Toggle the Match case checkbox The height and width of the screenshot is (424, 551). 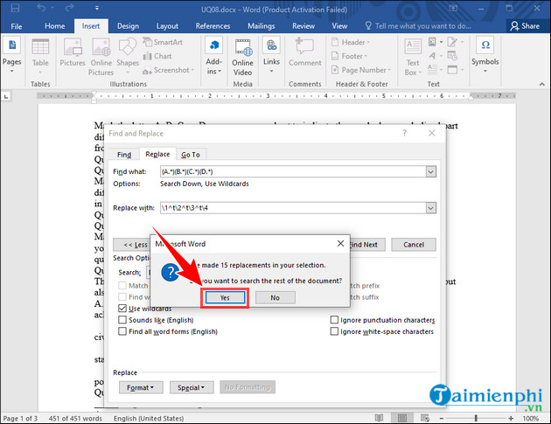122,286
